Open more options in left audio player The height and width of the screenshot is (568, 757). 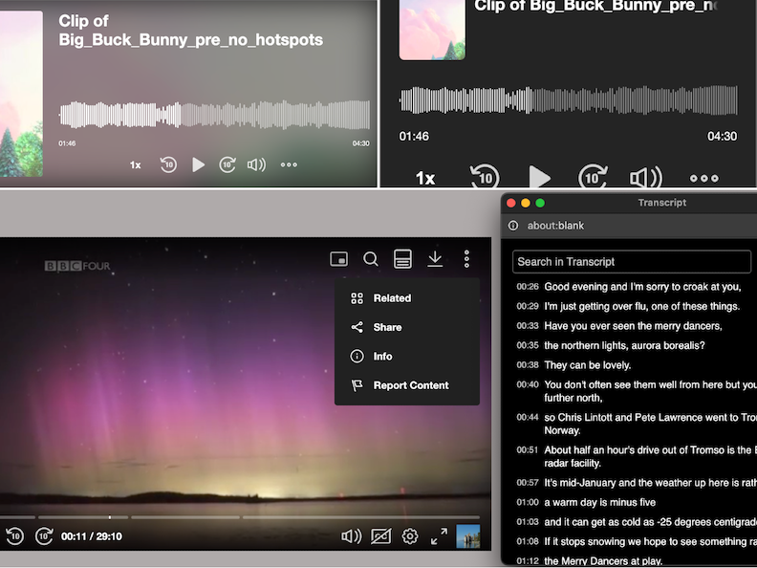tap(289, 164)
